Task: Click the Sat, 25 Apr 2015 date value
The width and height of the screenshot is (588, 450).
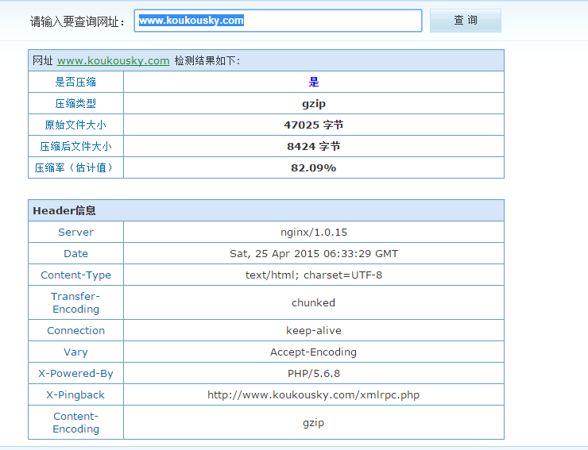Action: [314, 254]
